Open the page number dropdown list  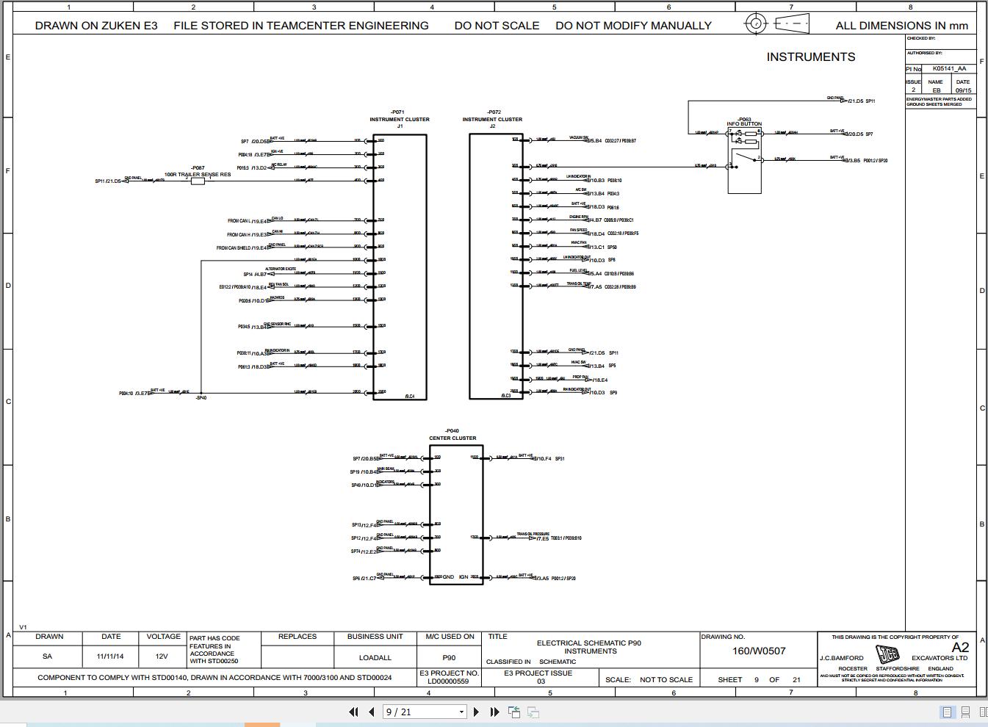[x=461, y=712]
